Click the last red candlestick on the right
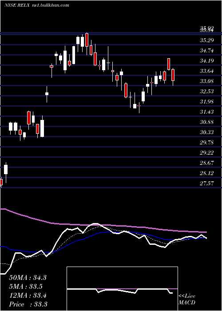 [173, 75]
